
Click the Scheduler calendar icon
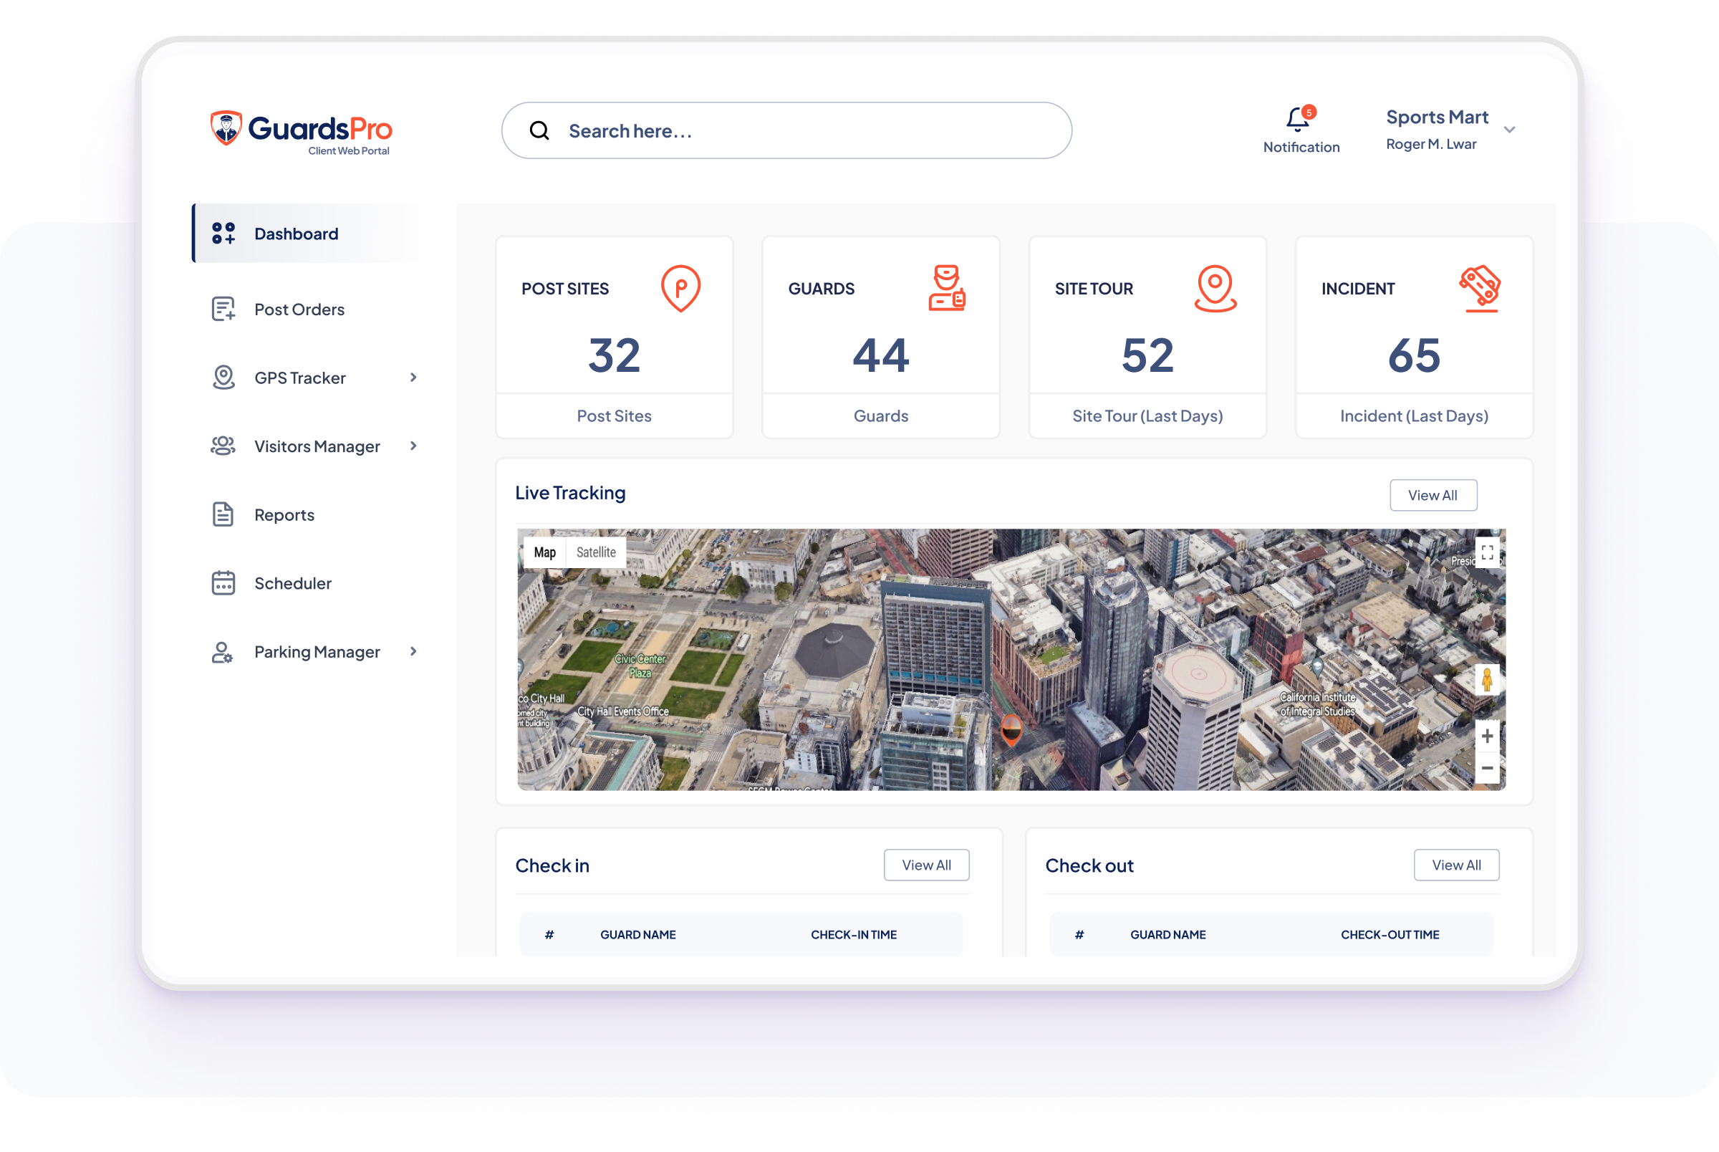pos(223,582)
